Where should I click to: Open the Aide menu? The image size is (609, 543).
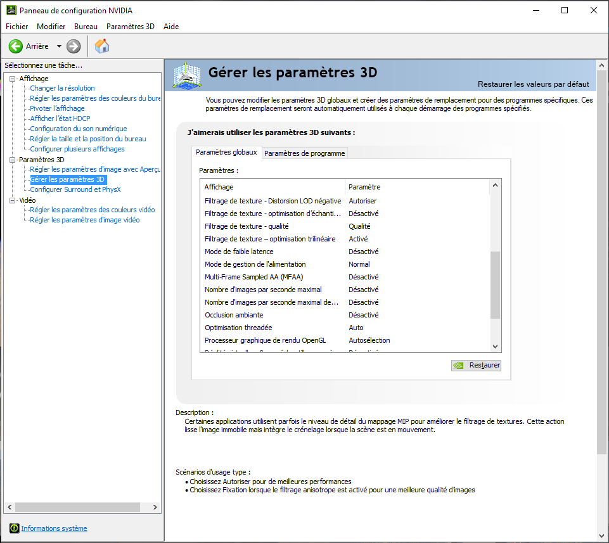(x=171, y=27)
